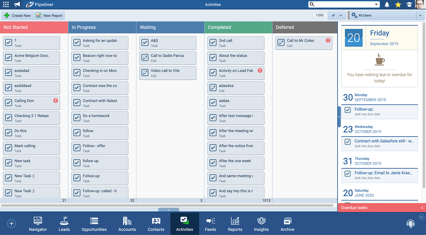
Task: Collapse the Overdue tasks panel
Action: [422, 208]
